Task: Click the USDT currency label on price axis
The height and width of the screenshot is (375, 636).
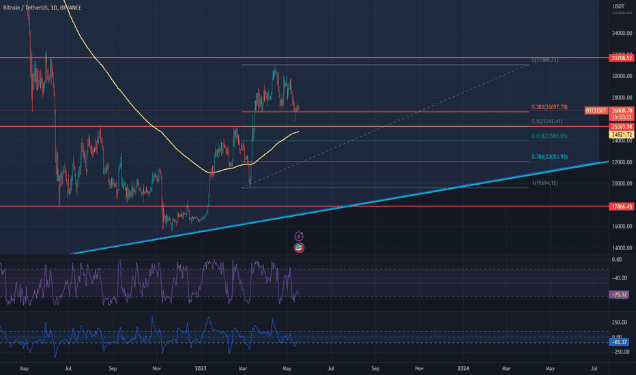Action: (x=618, y=6)
